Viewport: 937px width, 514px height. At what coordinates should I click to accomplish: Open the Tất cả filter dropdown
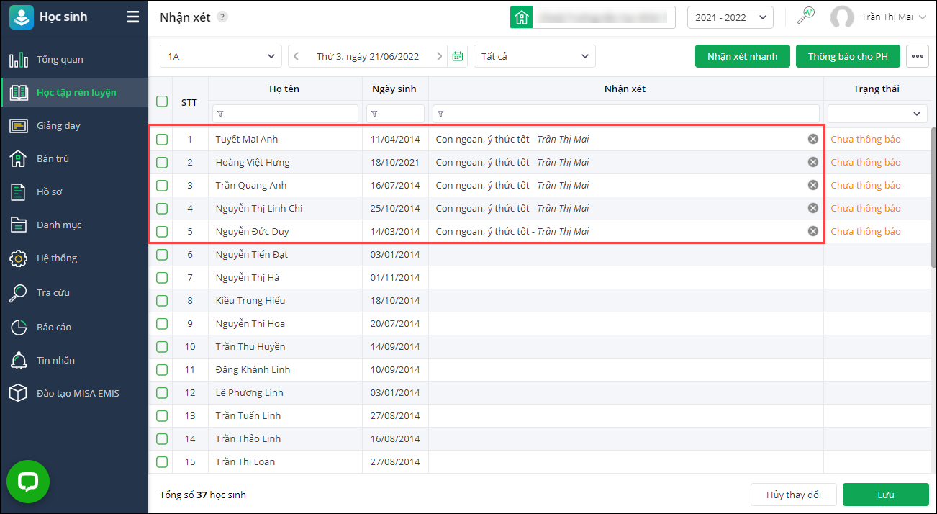click(x=535, y=56)
